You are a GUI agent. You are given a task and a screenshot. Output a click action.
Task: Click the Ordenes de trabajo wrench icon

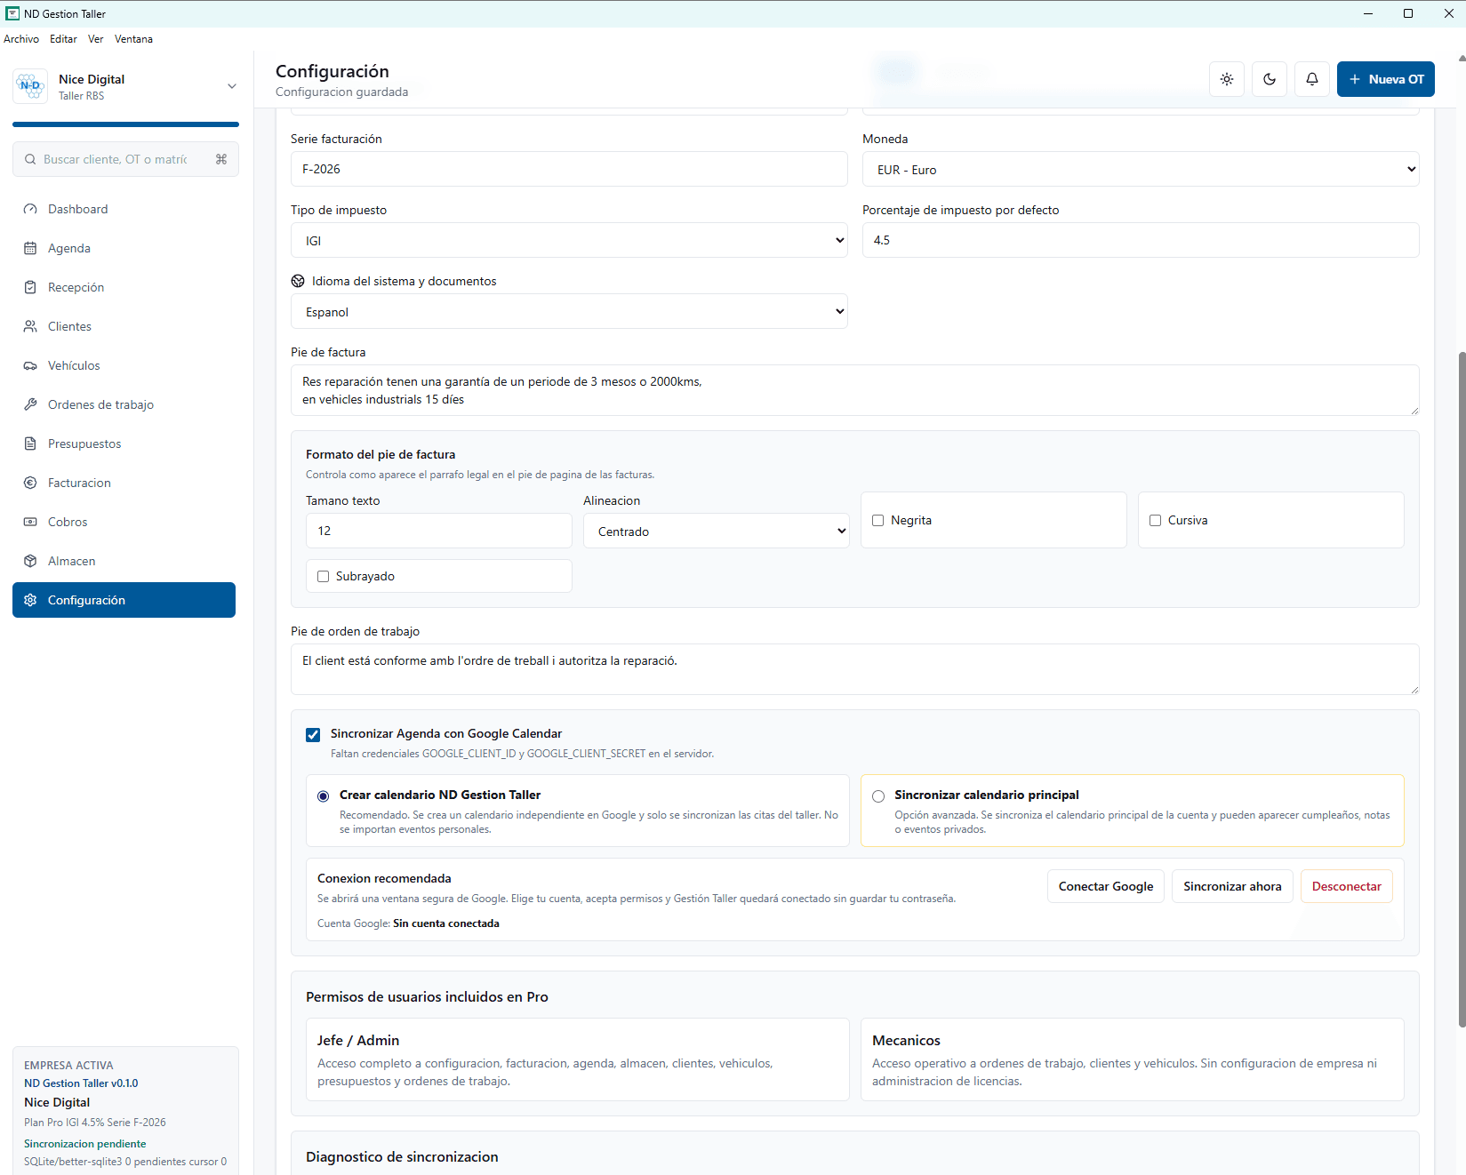coord(30,404)
